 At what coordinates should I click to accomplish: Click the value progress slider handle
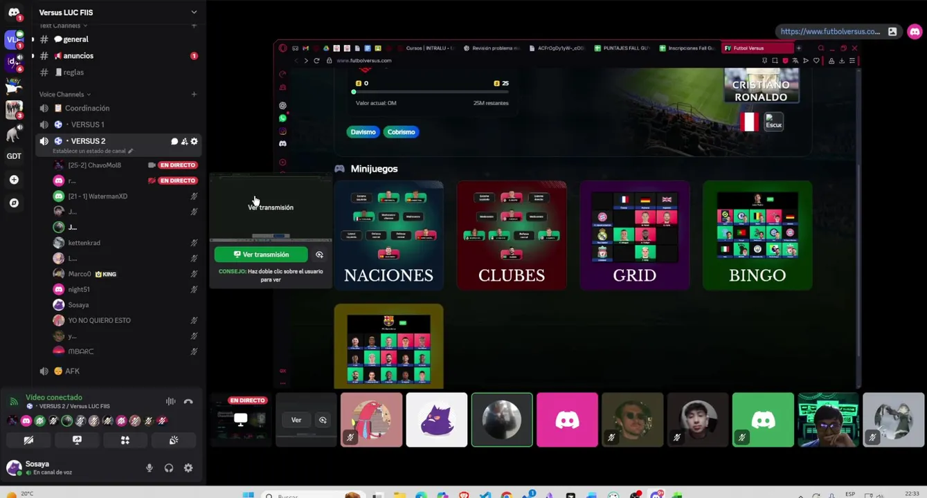point(354,92)
